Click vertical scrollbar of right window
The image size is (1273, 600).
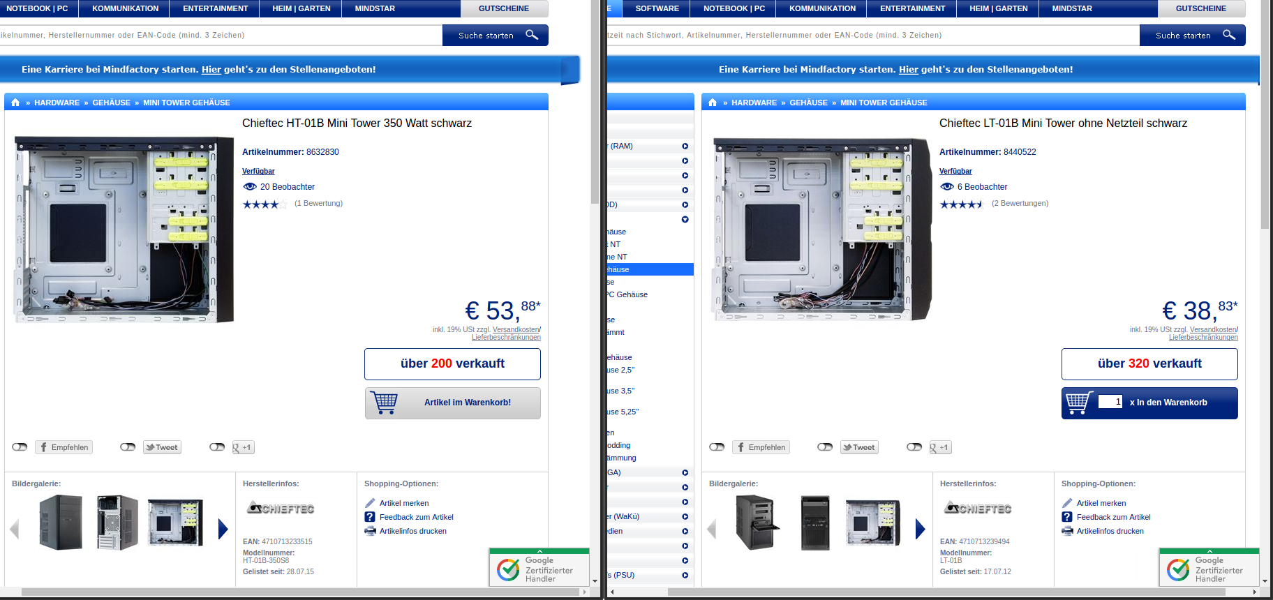(1265, 115)
